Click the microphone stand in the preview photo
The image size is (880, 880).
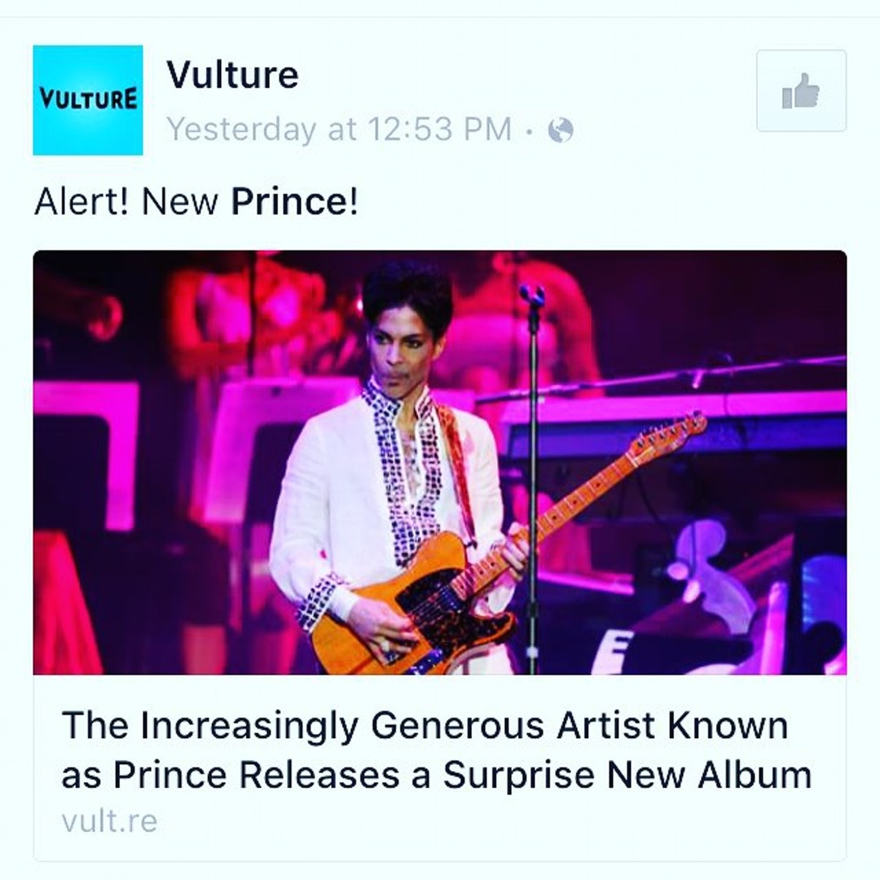click(x=532, y=477)
